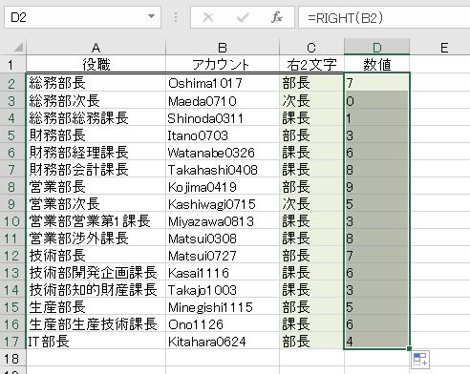Screen dimensions: 470x374
Task: Click cell Itano0703
Action: click(223, 135)
